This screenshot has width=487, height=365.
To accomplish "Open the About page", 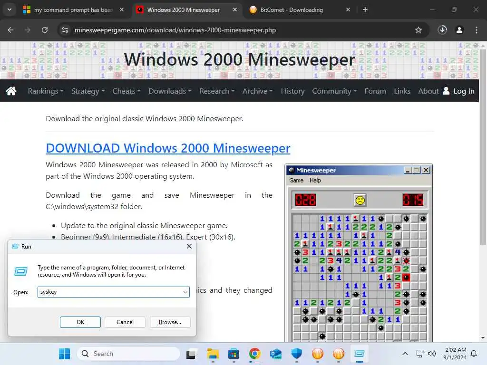I will pos(429,91).
